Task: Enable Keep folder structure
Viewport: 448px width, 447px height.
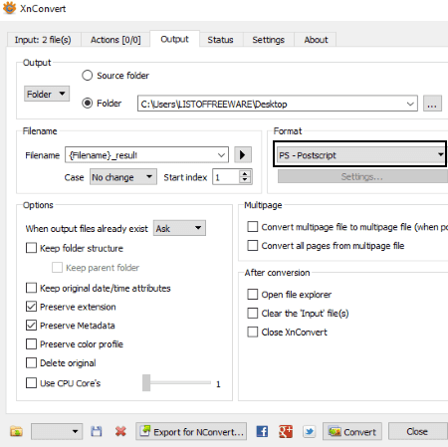Action: (31, 248)
